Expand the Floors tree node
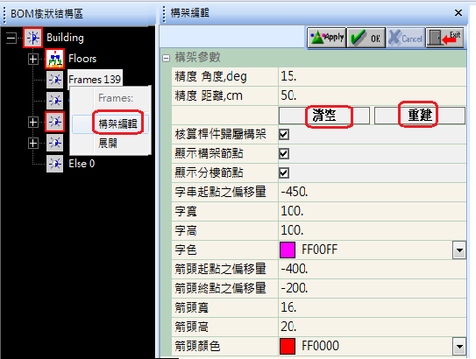Viewport: 476px width, 359px height. (x=33, y=60)
